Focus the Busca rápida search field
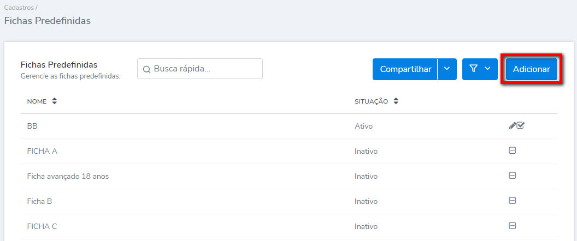This screenshot has width=577, height=241. point(205,69)
